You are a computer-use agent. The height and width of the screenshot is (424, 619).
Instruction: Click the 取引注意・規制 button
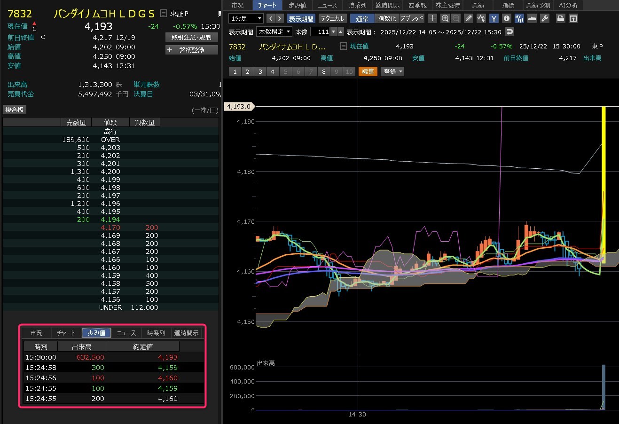pos(192,37)
